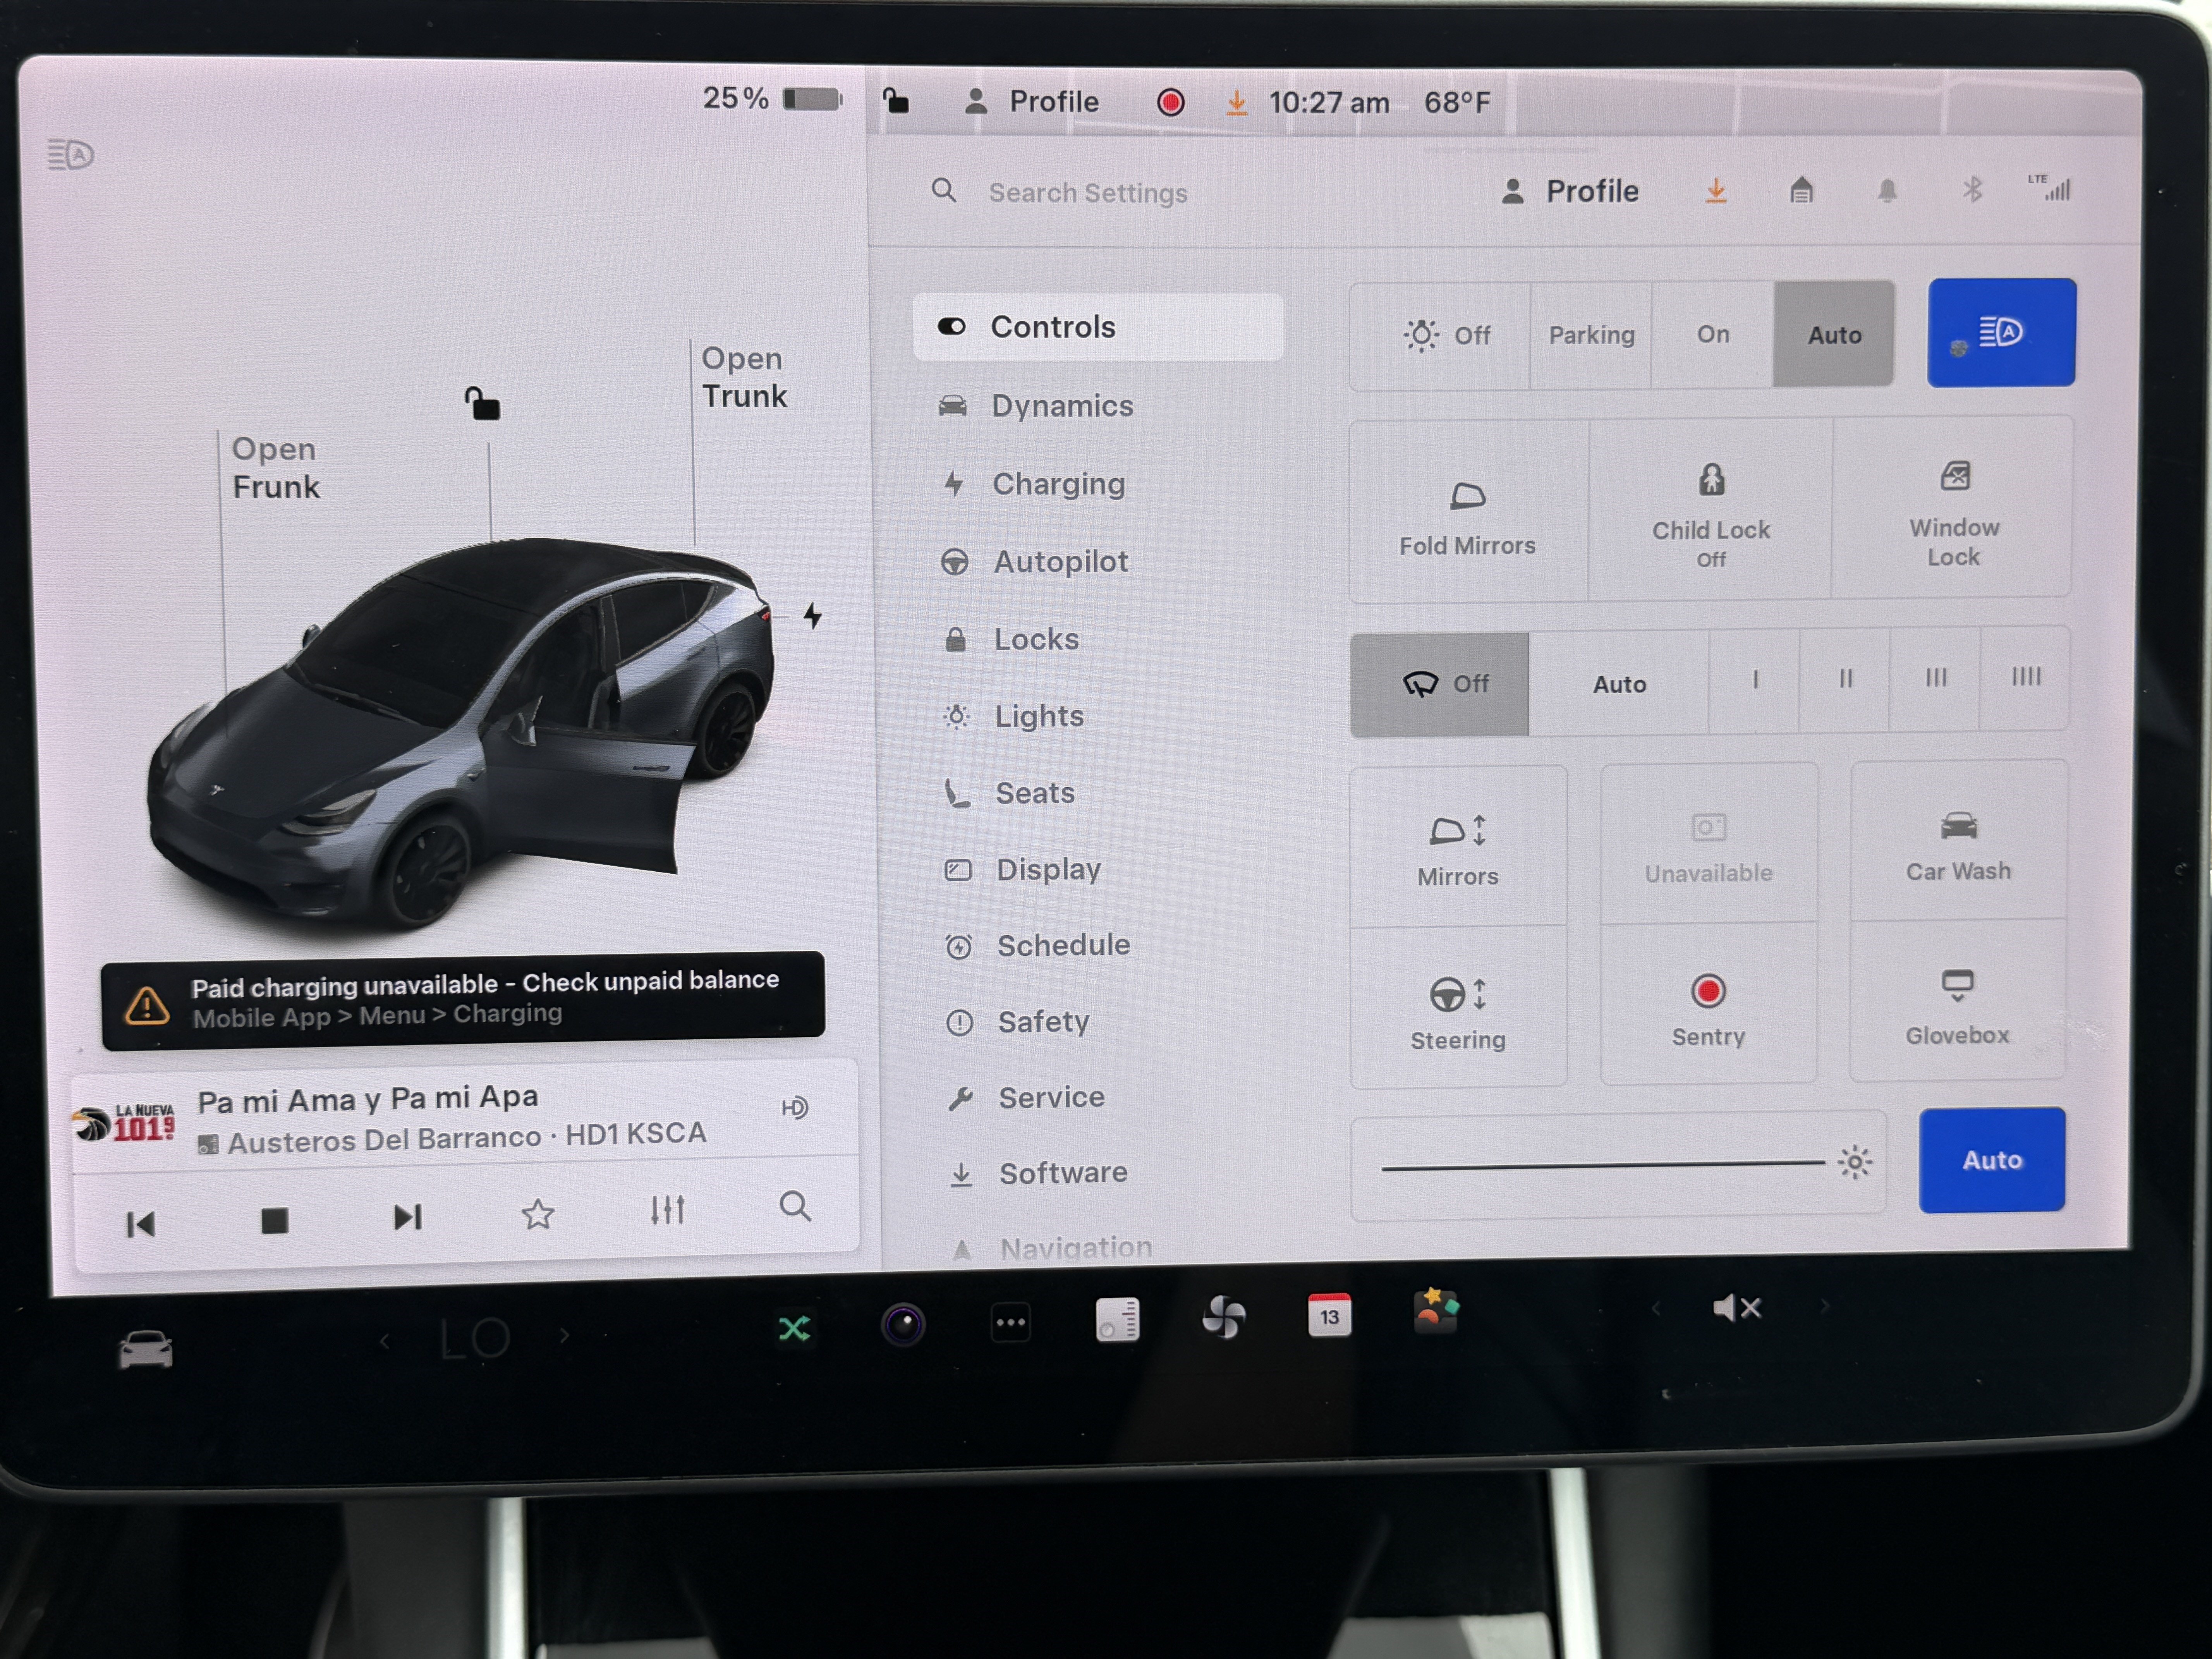This screenshot has width=2212, height=1659.
Task: Toggle Child Lock
Action: pyautogui.click(x=1710, y=511)
